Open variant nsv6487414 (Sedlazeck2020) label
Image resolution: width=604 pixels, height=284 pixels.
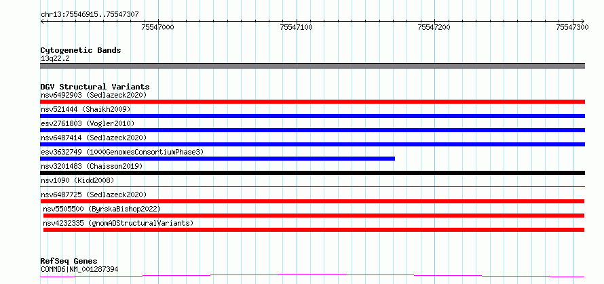pyautogui.click(x=94, y=138)
